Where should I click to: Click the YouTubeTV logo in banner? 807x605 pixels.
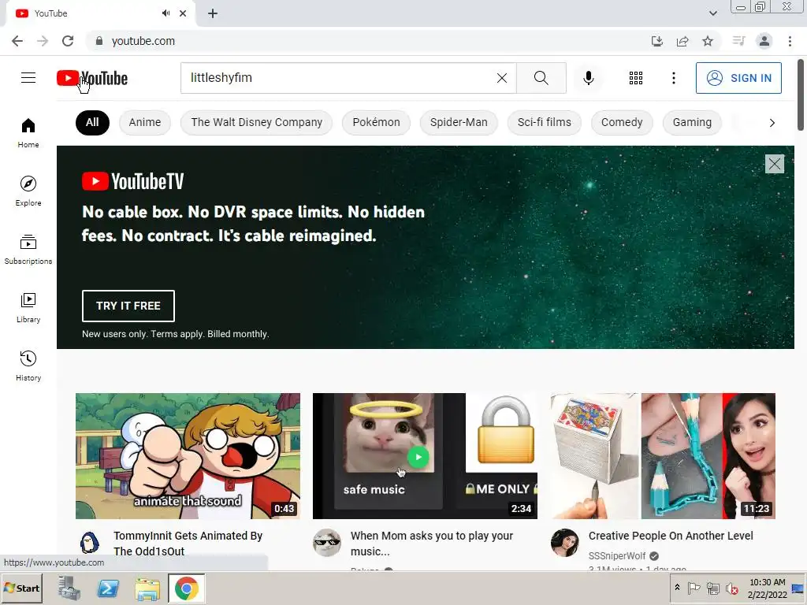[132, 181]
